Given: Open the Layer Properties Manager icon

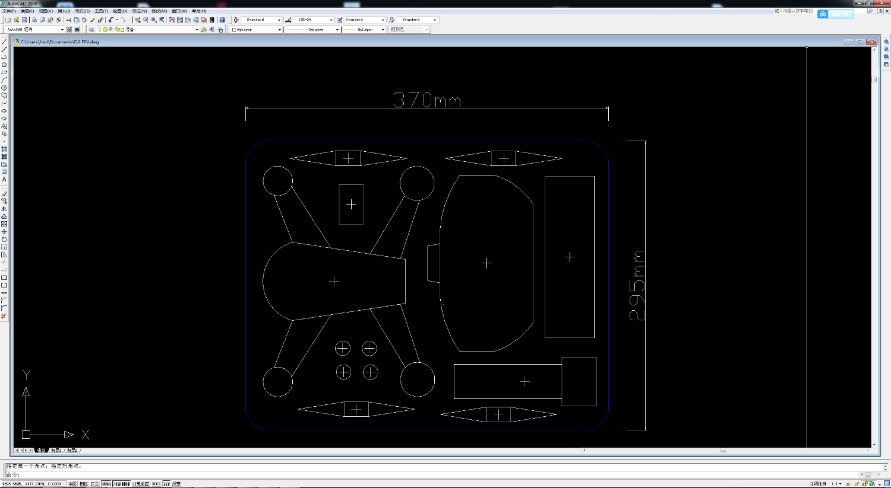Looking at the screenshot, I should pyautogui.click(x=91, y=30).
